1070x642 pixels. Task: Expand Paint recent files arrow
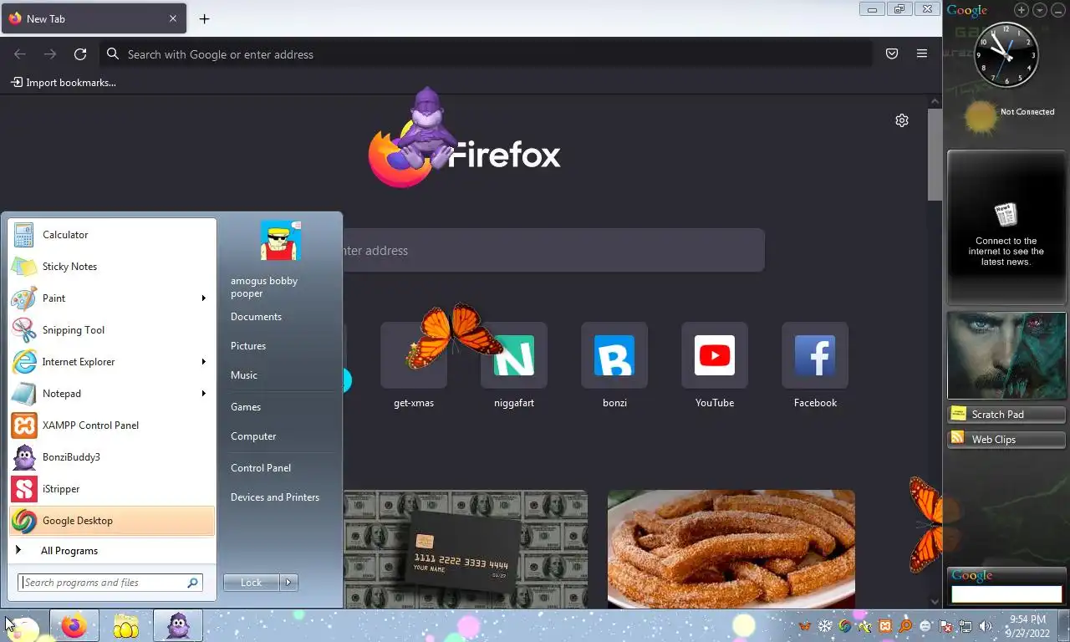coord(203,298)
